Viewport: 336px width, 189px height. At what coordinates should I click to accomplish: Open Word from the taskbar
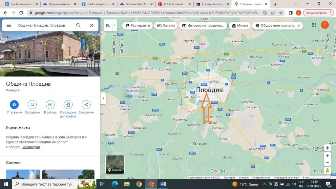pyautogui.click(x=163, y=184)
